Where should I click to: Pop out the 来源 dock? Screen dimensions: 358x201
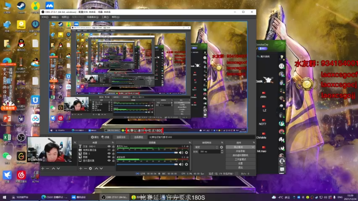113,142
